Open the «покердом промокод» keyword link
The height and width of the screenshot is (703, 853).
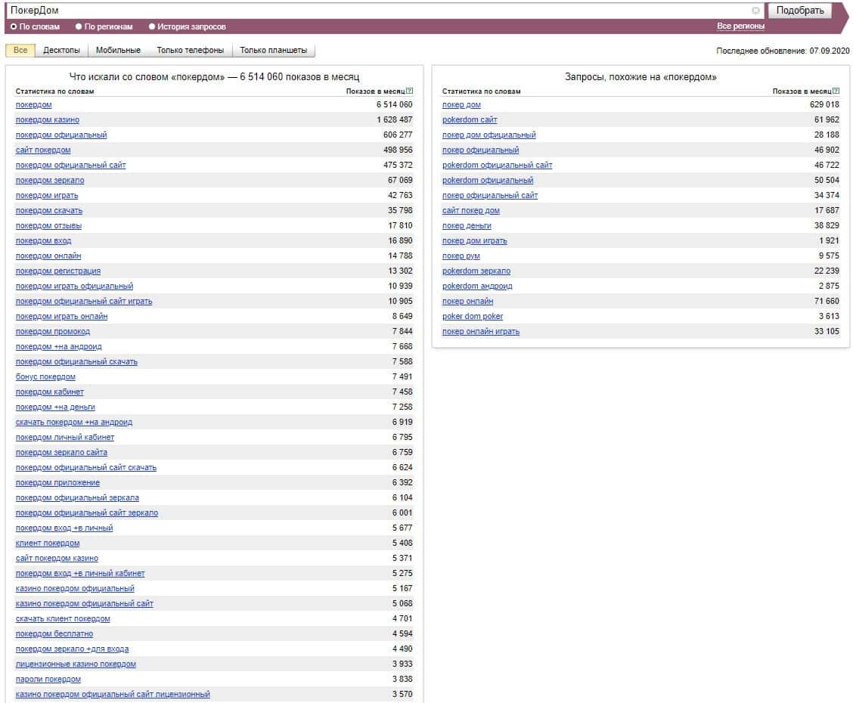point(53,332)
